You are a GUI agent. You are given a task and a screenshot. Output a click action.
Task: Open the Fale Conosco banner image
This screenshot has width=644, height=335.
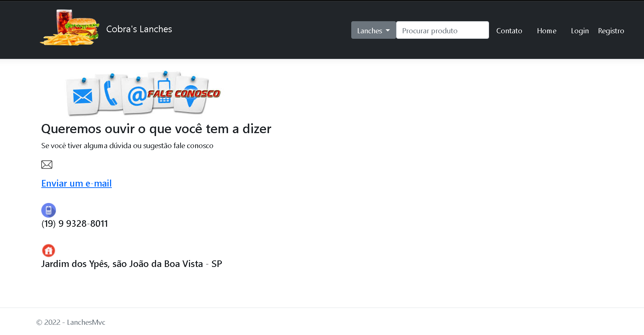point(143,93)
